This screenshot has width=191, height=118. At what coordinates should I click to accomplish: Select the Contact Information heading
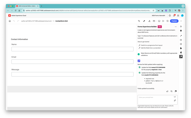[x=19, y=39]
